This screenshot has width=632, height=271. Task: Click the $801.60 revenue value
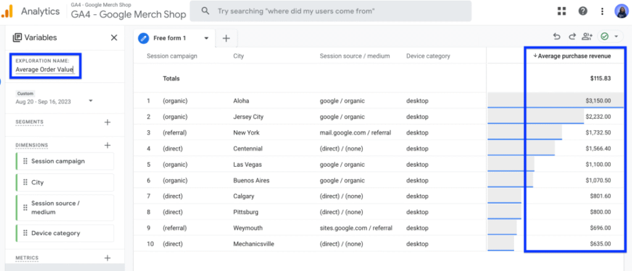tap(600, 196)
